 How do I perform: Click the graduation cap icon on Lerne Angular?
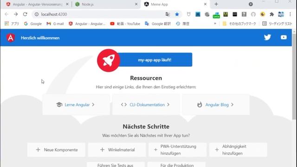59,104
